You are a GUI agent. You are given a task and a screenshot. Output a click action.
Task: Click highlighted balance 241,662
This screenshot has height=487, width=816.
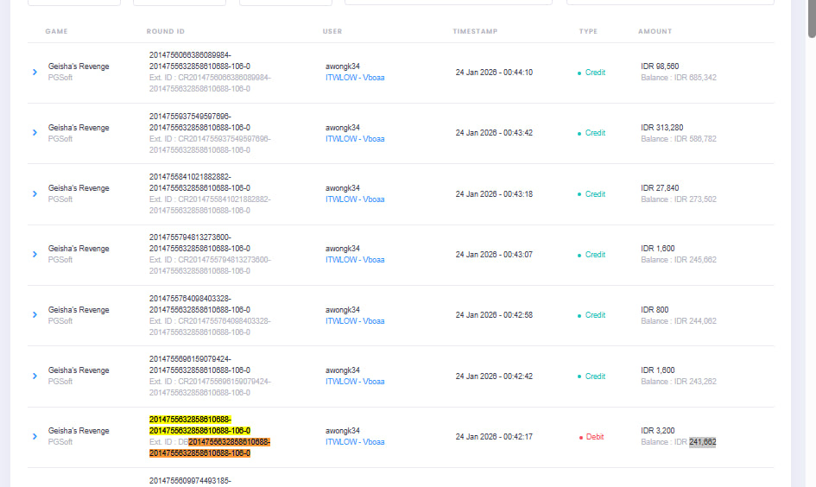(x=703, y=442)
